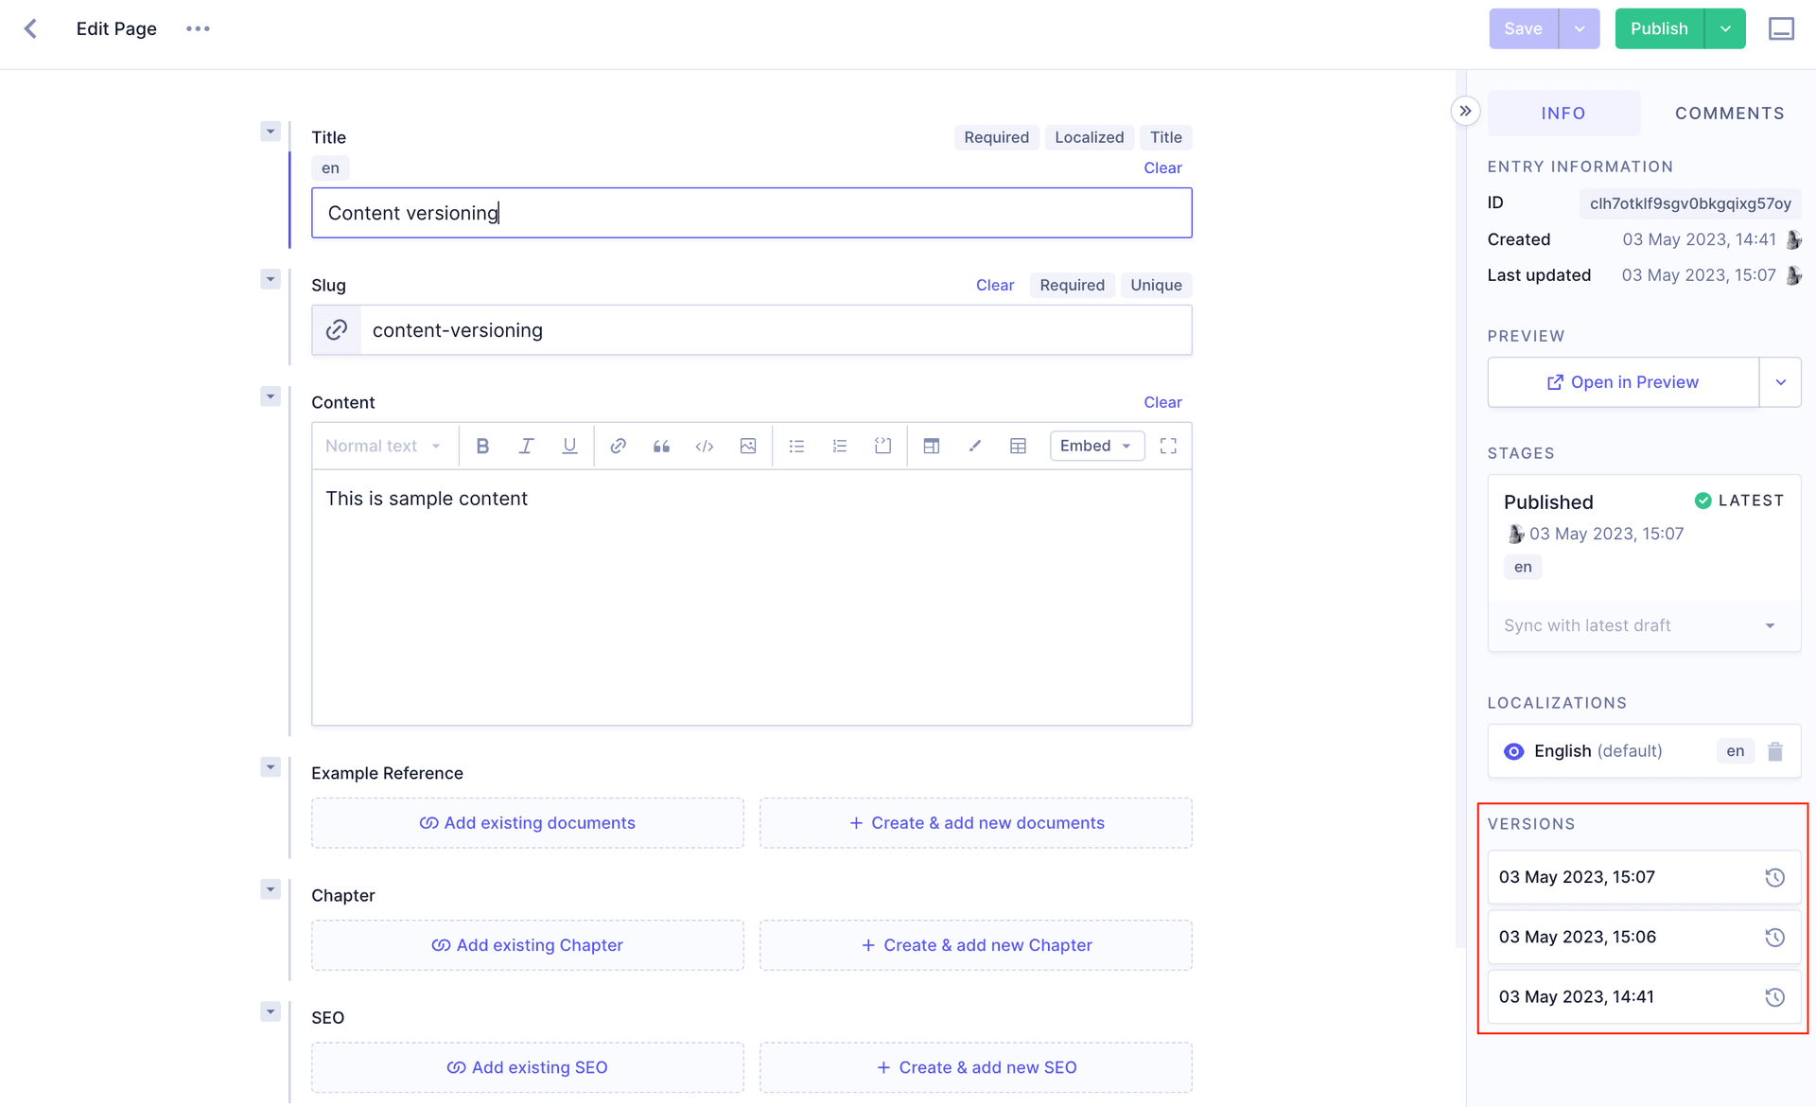
Task: Click Open in Preview button
Action: click(x=1623, y=381)
